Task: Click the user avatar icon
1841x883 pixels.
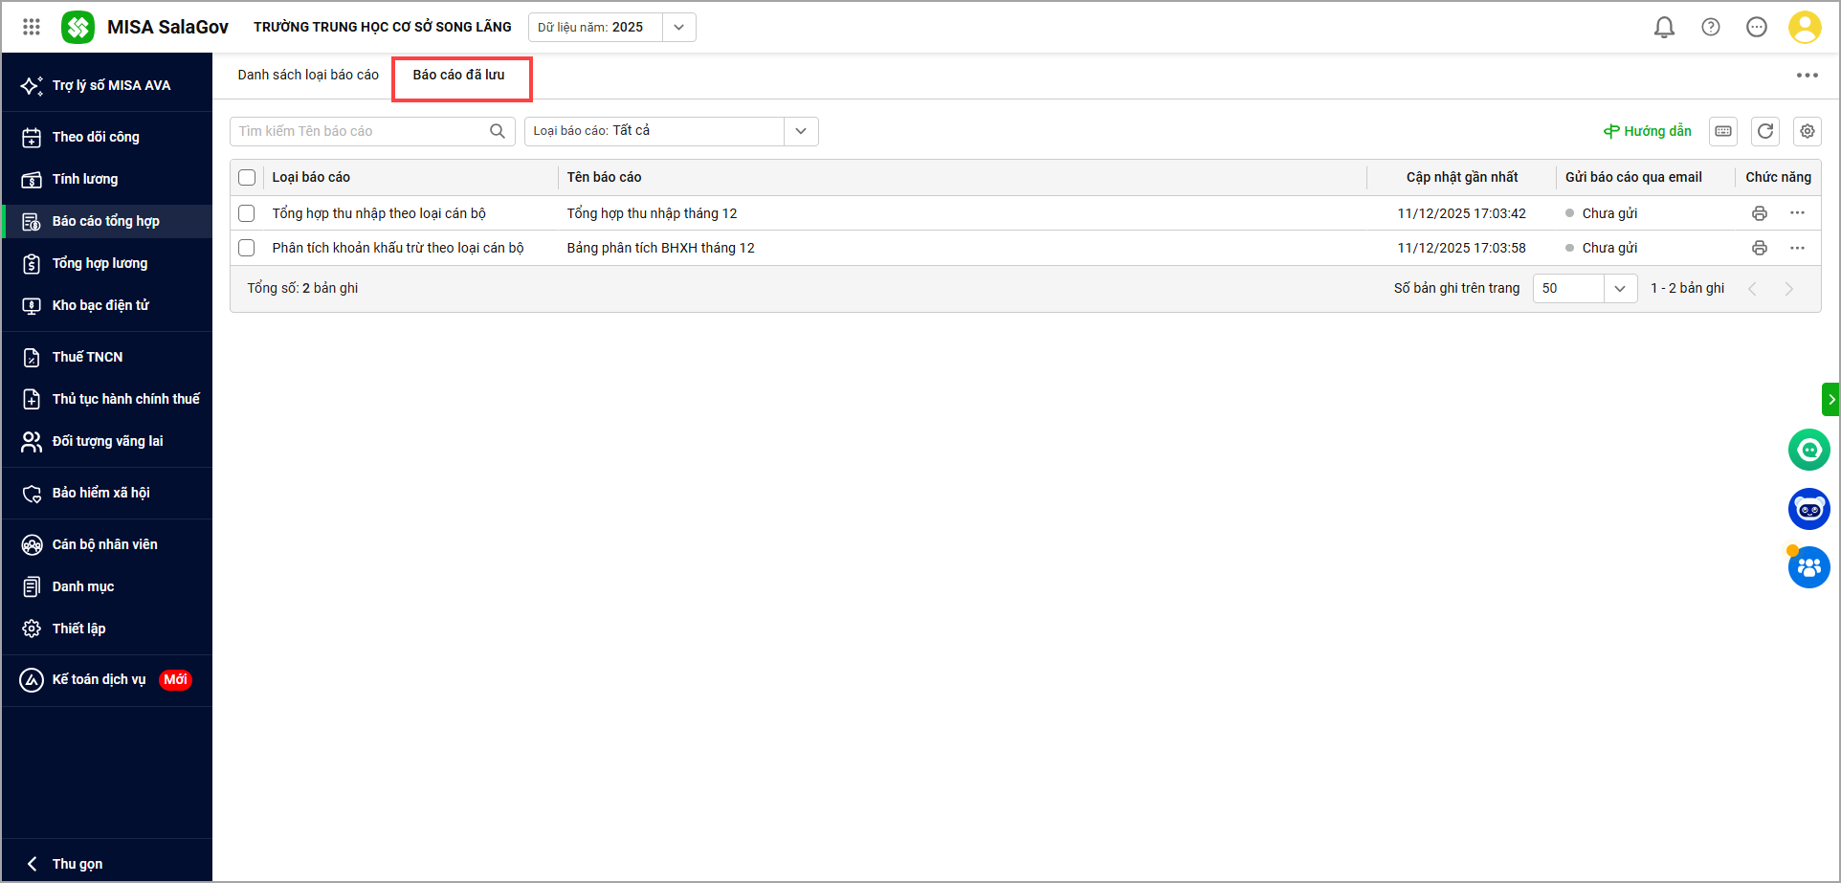Action: pos(1804,27)
